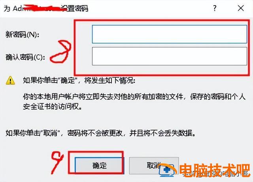Click the handwritten red number 4

click(57, 163)
